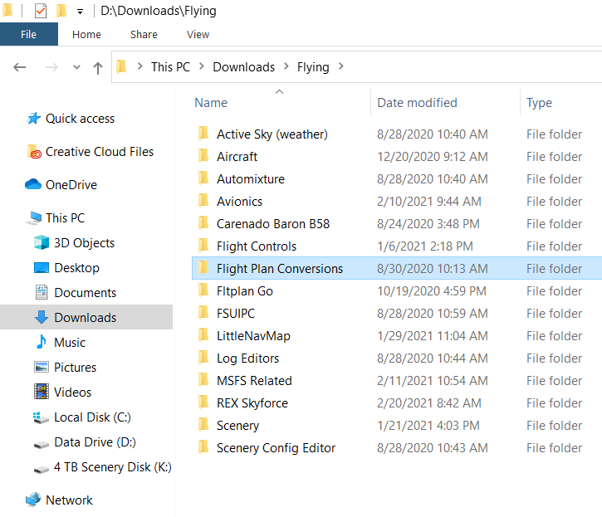The width and height of the screenshot is (602, 517).
Task: Click the New Folder icon in quick access toolbar
Action: 61,11
